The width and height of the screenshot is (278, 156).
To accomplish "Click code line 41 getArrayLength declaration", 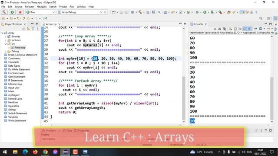I will click(108, 103).
